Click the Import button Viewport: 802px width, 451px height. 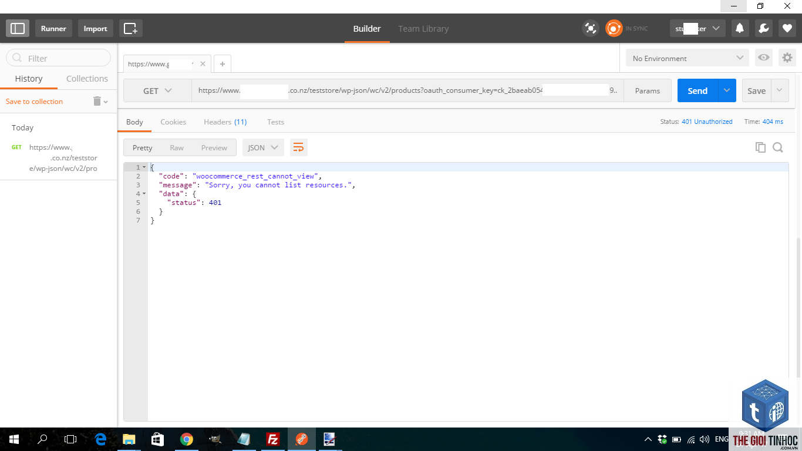click(x=95, y=28)
